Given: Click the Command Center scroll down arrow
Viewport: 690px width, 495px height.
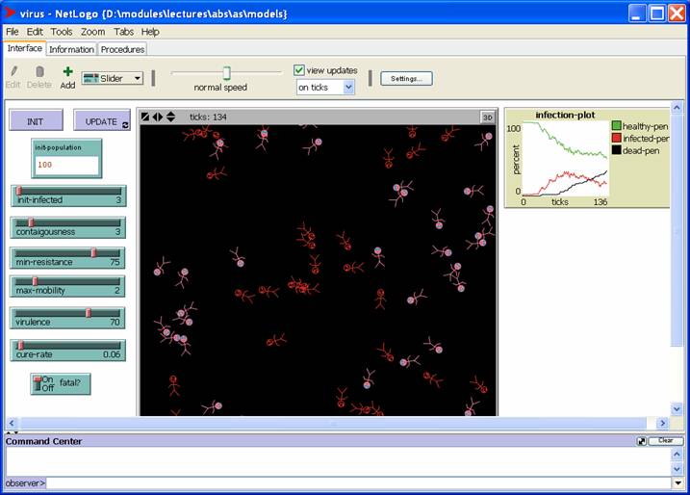Looking at the screenshot, I should (x=677, y=469).
